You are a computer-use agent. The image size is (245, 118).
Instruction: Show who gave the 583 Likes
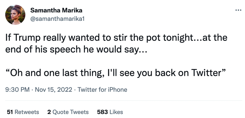[110, 112]
